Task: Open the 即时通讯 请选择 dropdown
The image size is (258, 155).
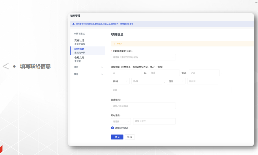Action: 121,121
